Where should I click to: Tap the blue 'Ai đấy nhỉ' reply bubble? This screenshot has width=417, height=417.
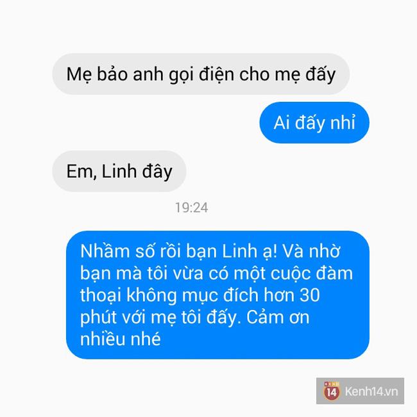click(x=314, y=122)
